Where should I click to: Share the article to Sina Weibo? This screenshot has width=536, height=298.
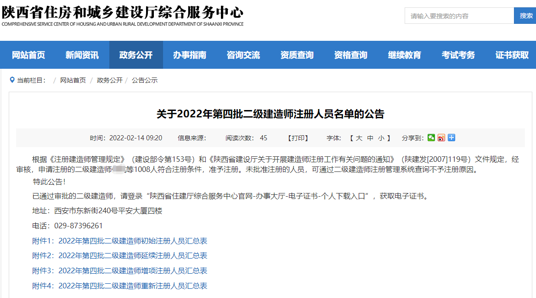(441, 138)
